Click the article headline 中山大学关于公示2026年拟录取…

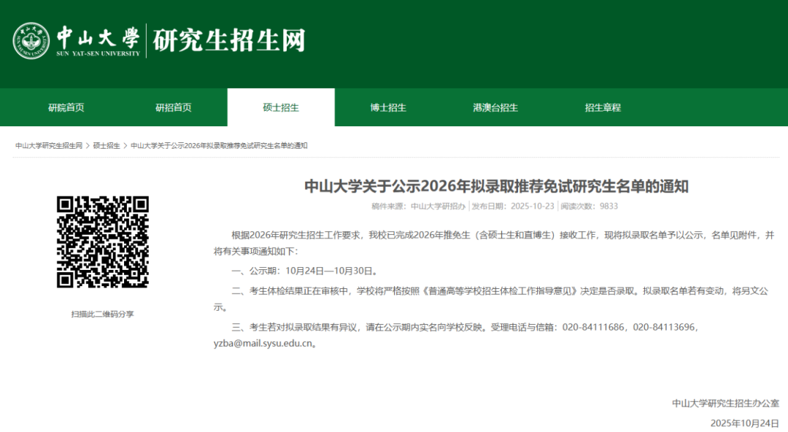(496, 187)
